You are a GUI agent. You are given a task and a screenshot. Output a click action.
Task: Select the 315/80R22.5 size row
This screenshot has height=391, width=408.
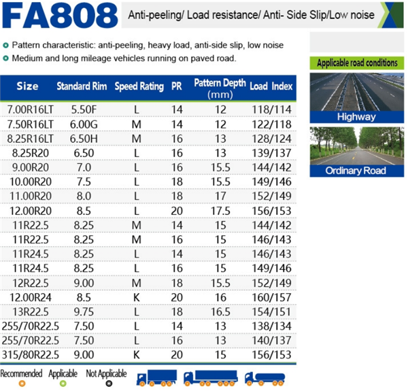pyautogui.click(x=148, y=355)
